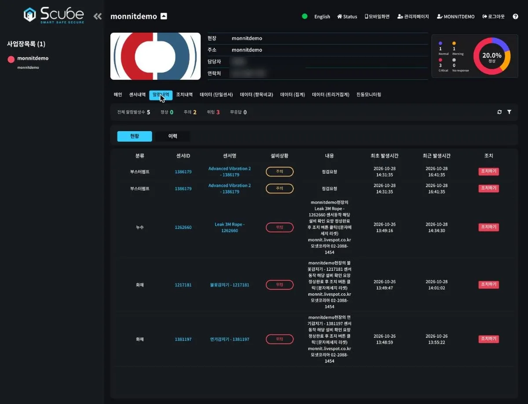Show the 현황 current alarms view
Screen dimensions: 528x404
coord(135,136)
